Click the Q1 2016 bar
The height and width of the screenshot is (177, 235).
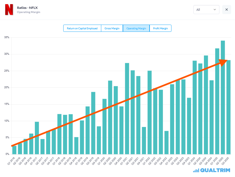(x=14, y=150)
